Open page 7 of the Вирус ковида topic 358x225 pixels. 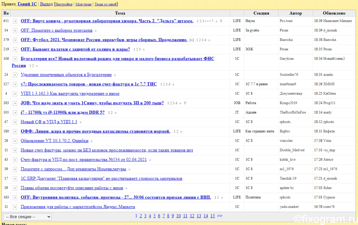pyautogui.click(x=212, y=21)
